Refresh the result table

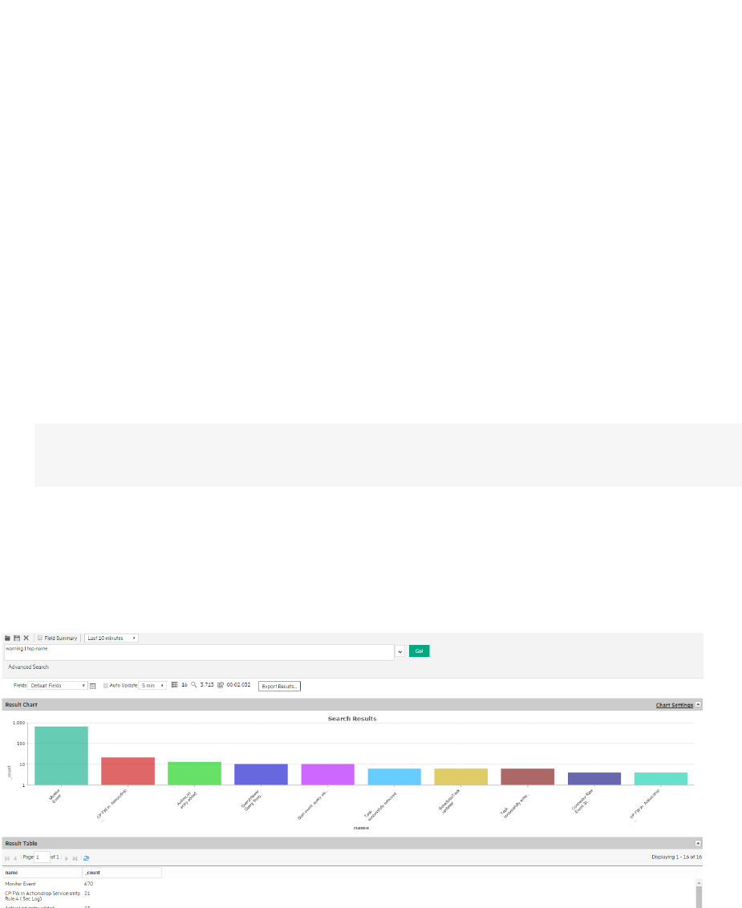[87, 858]
